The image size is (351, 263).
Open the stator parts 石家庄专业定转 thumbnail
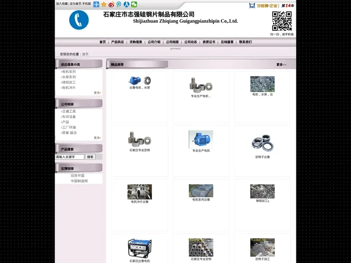point(140,139)
